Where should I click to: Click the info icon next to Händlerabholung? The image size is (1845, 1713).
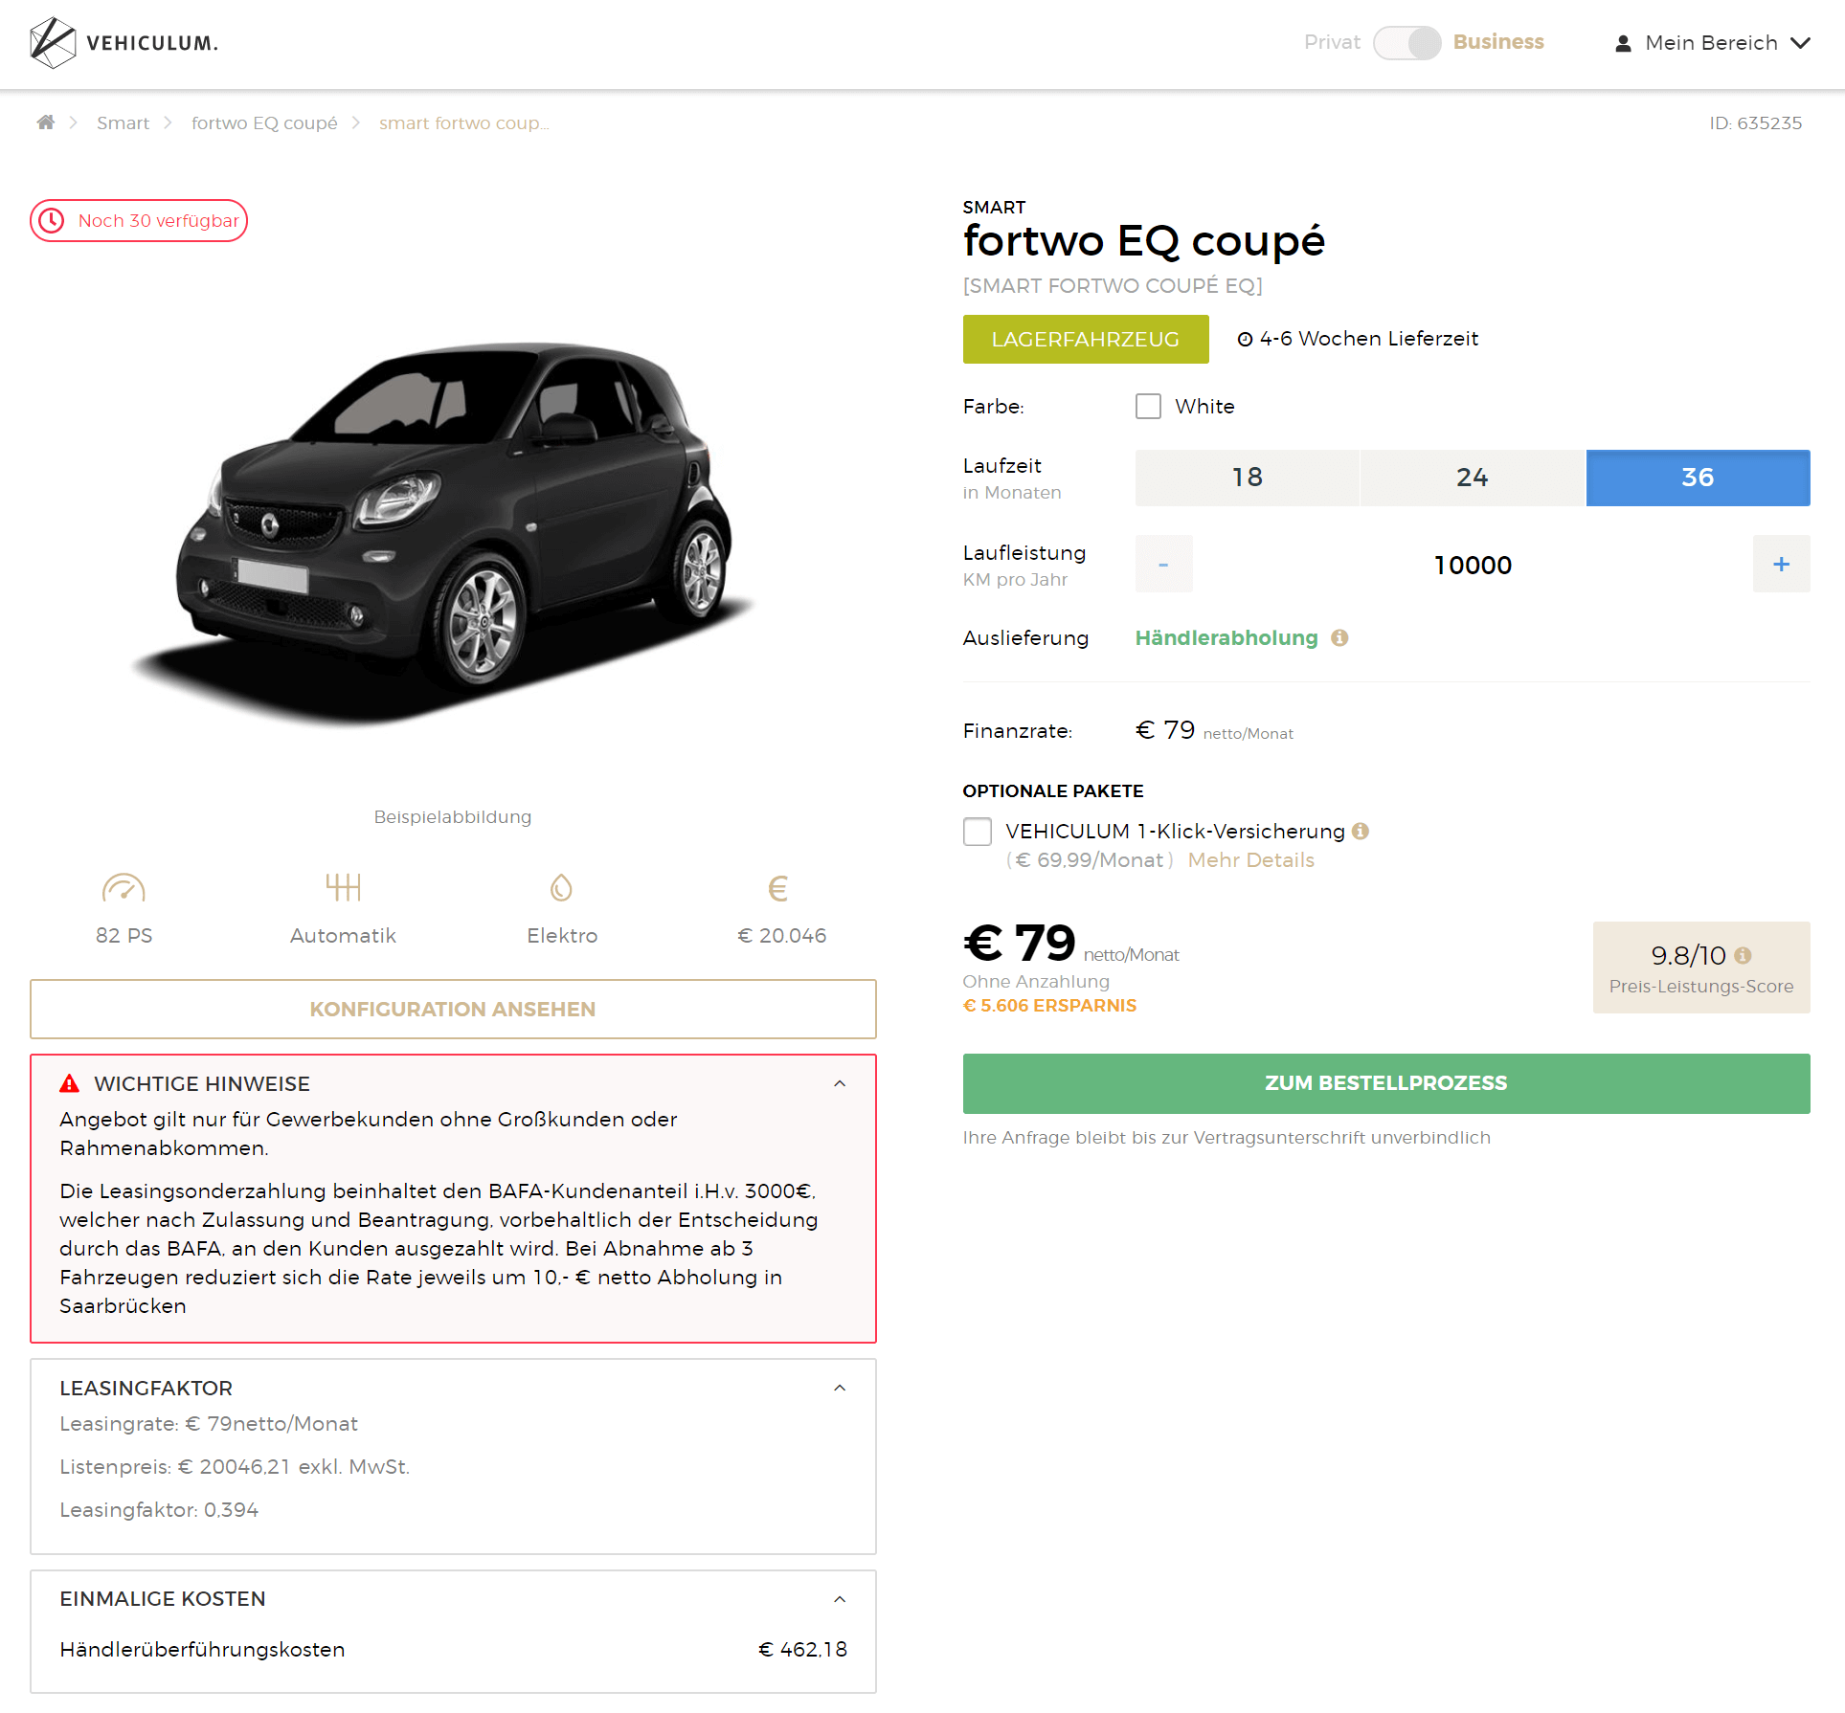point(1339,637)
